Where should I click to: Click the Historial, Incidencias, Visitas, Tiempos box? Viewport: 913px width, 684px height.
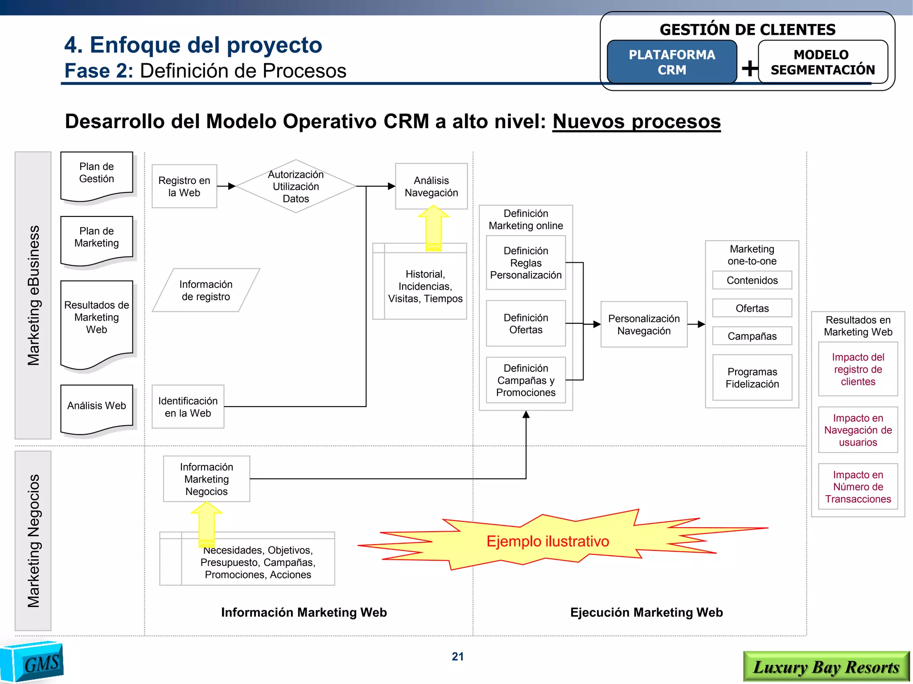click(419, 281)
